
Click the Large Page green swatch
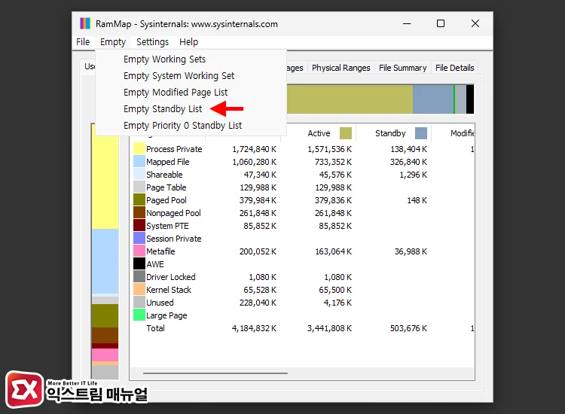139,315
